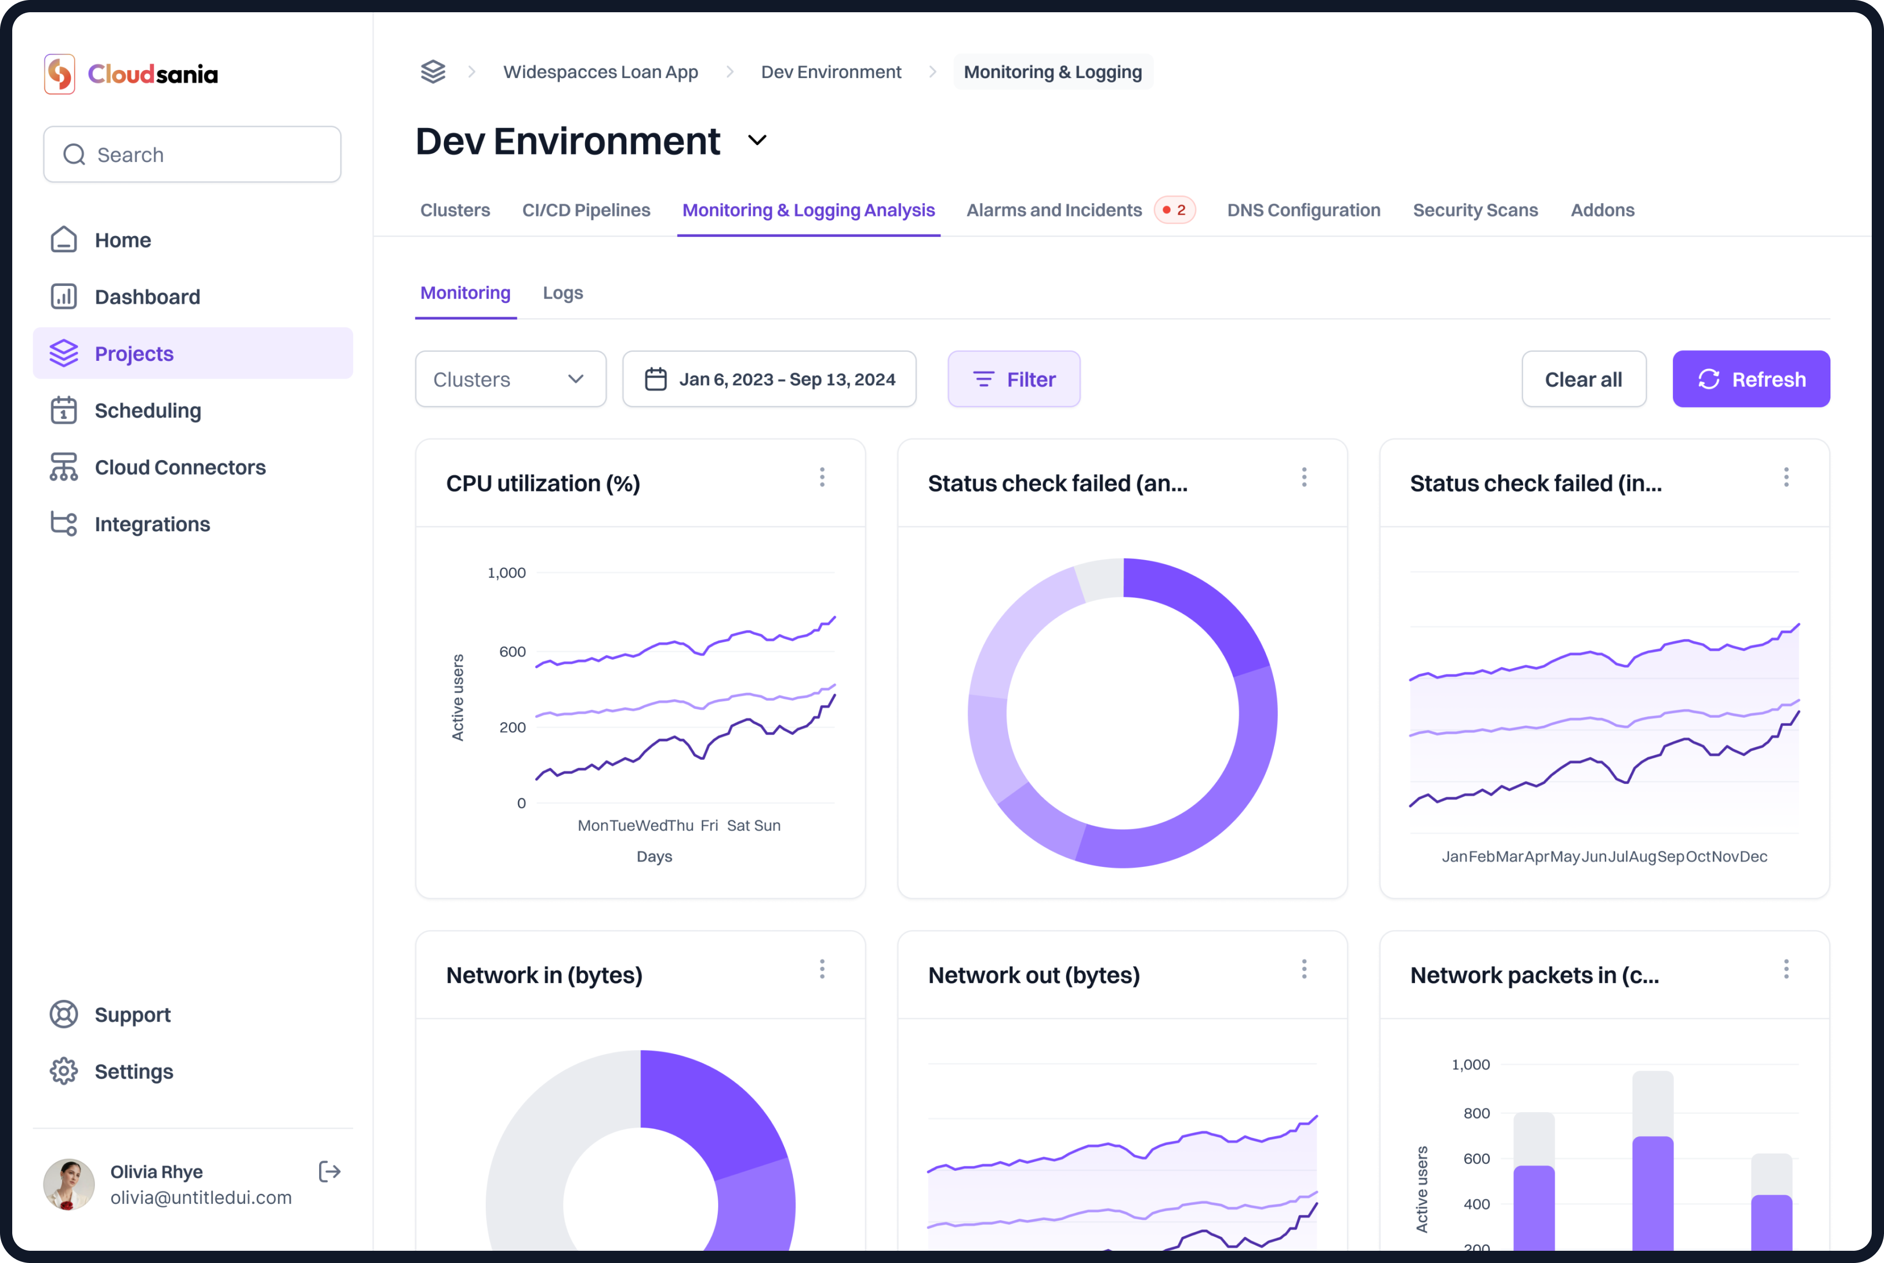Go to Dev Environment breadcrumb link

tap(831, 72)
